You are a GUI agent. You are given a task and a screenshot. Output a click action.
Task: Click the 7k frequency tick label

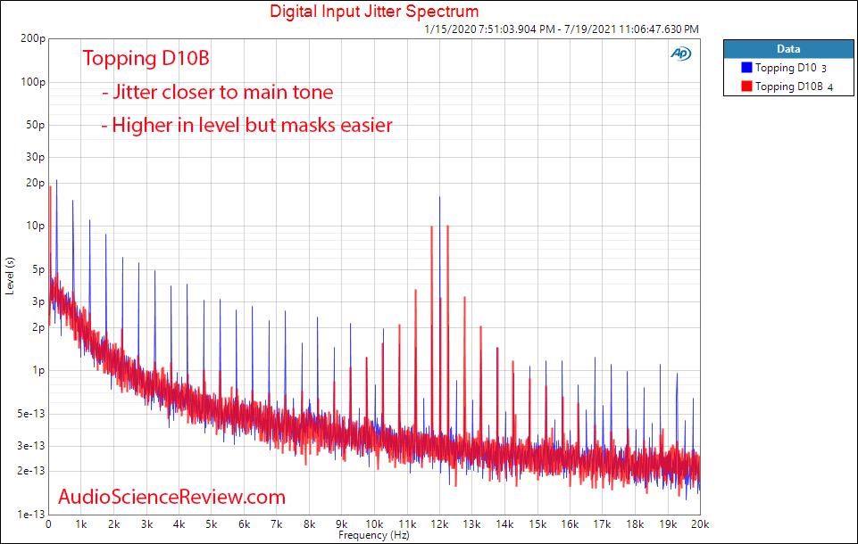[277, 523]
